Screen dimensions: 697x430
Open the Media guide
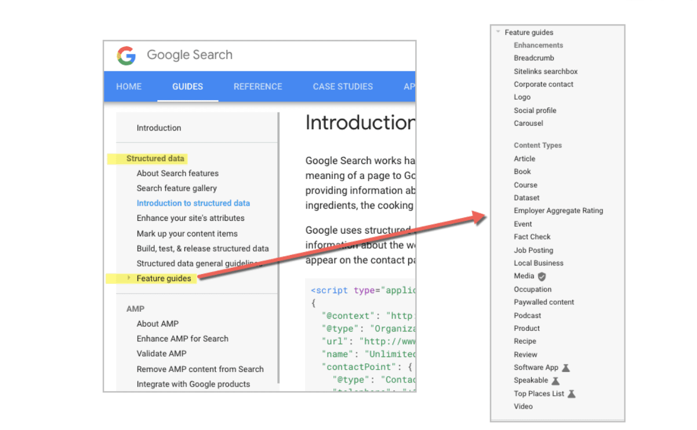click(524, 276)
